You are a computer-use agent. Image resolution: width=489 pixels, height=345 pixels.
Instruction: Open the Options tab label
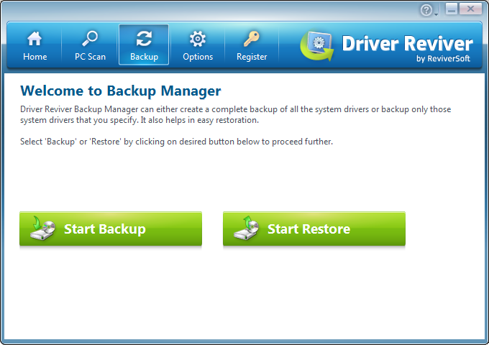(198, 57)
